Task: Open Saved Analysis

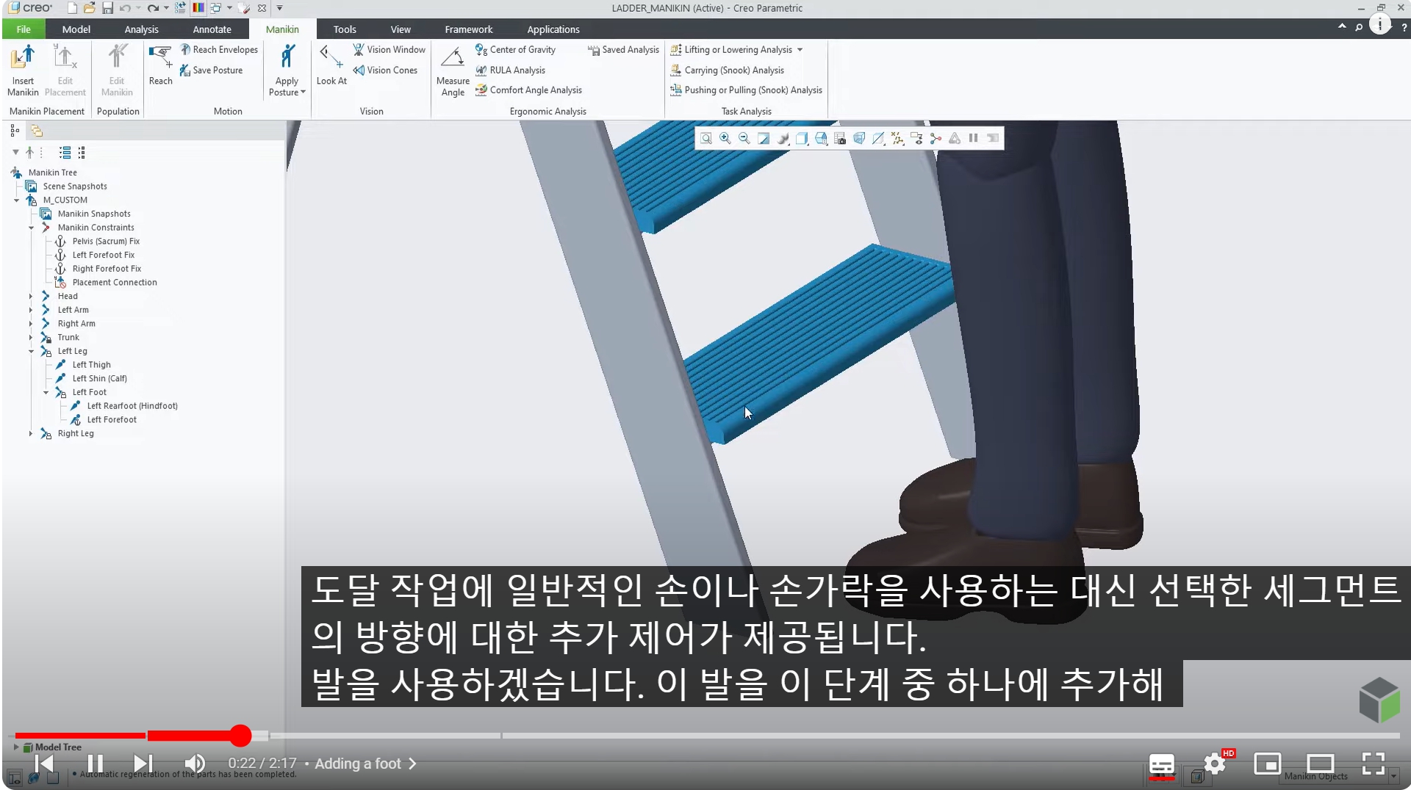Action: (623, 49)
